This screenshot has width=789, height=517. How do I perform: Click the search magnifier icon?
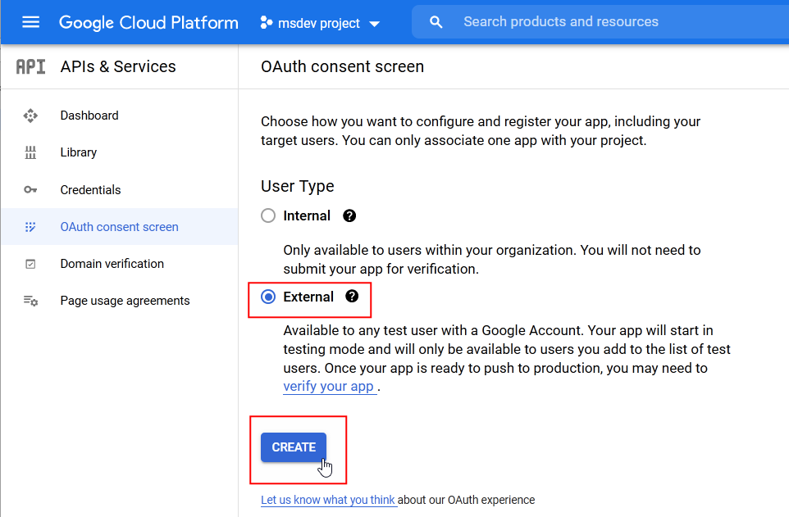pos(436,22)
